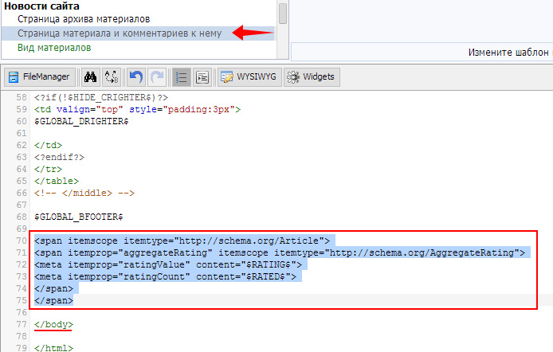The image size is (553, 352).
Task: Click the ratingCount meta tag line
Action: pos(165,276)
